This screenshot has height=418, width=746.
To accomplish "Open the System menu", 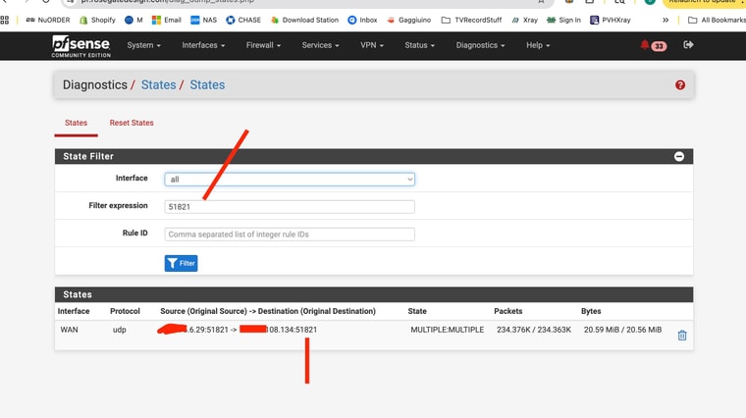I will (x=144, y=45).
